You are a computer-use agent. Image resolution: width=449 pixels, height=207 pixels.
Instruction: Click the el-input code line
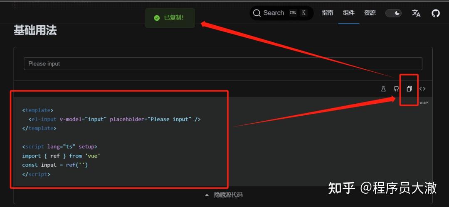tap(114, 119)
